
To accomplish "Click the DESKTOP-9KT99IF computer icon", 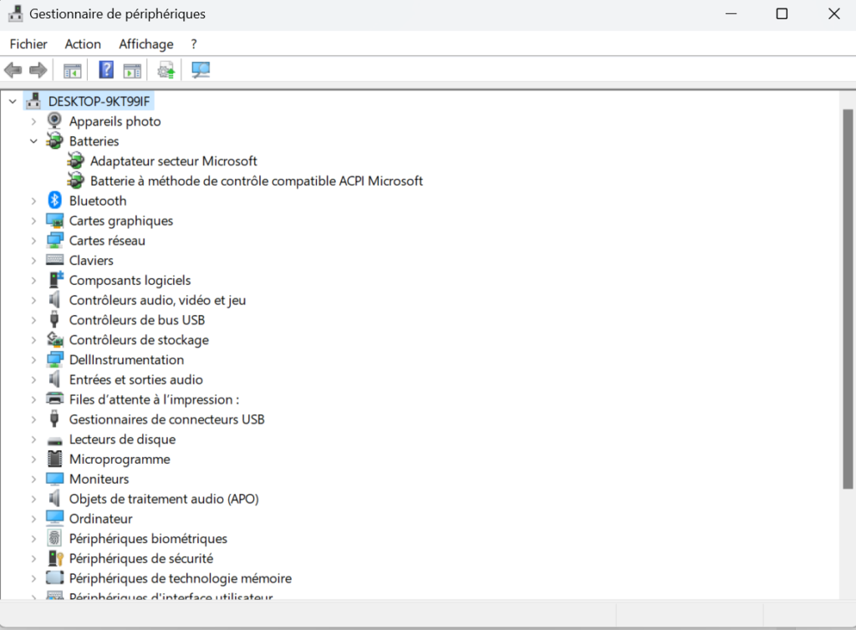I will [x=33, y=101].
